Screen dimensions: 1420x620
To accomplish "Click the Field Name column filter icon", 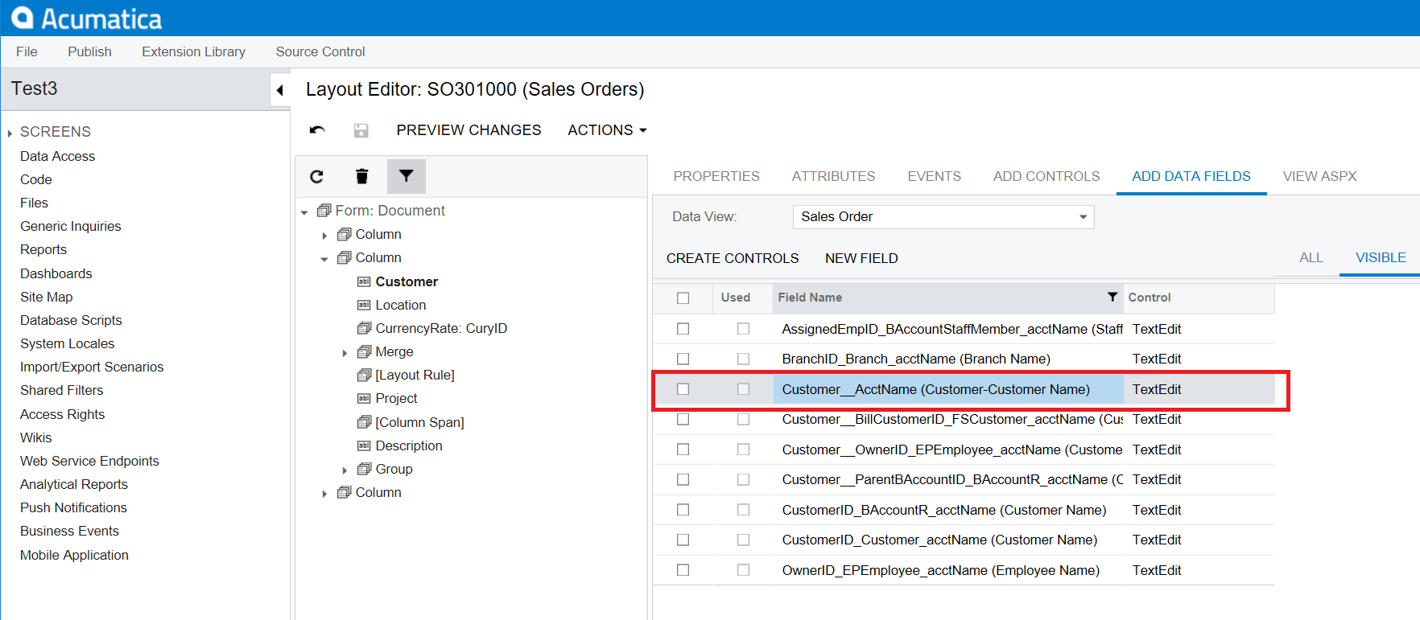I will pos(1112,297).
